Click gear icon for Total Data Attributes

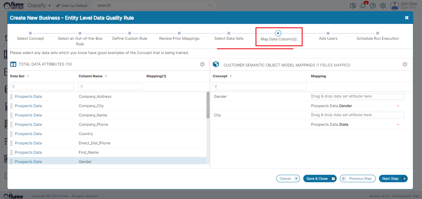click(x=202, y=64)
